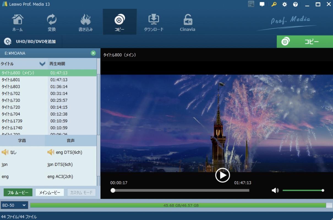The height and width of the screenshot is (220, 333).
Task: Select eng DTS(6ch) audio track
Action: pyautogui.click(x=69, y=152)
